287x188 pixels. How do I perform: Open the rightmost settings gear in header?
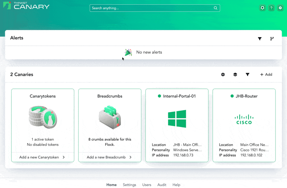280,8
